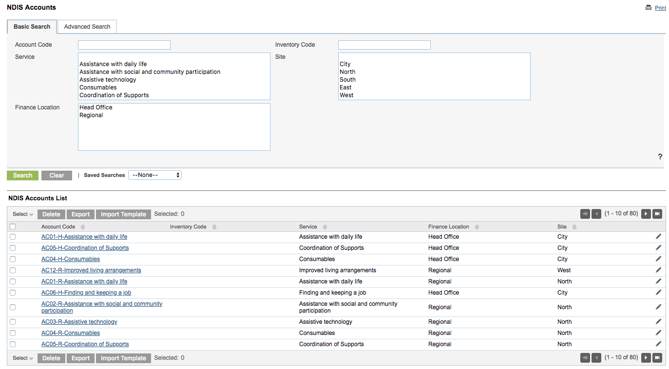669x369 pixels.
Task: Edit AC02-R-Assistance with social participation pencil icon
Action: [x=658, y=307]
